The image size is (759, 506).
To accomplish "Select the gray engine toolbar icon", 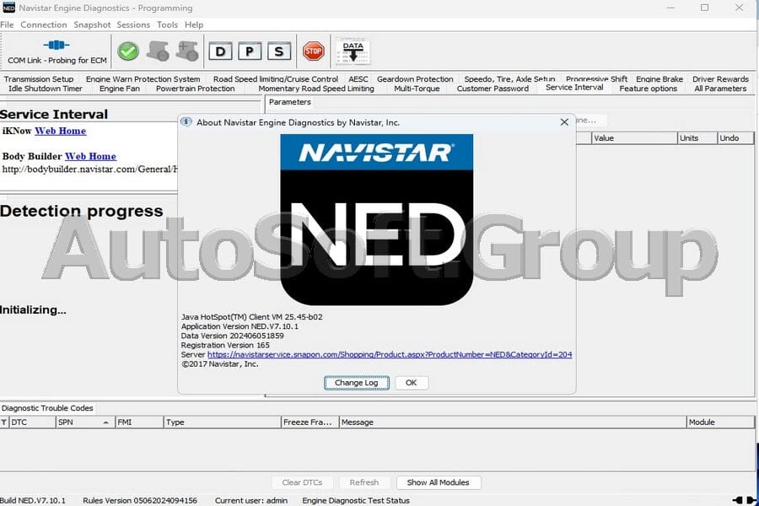I will [x=158, y=51].
